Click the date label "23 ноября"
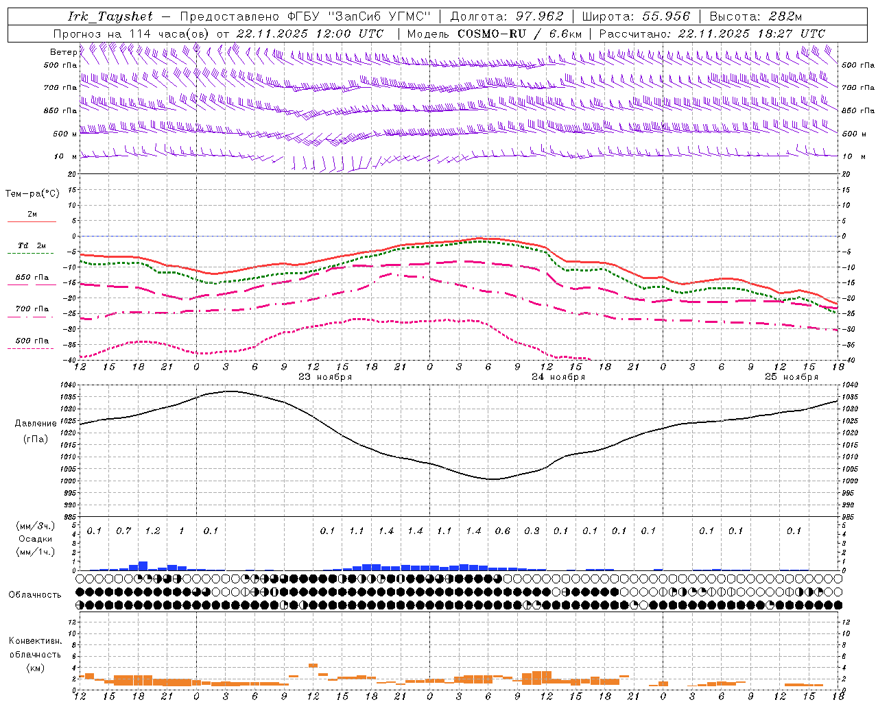The height and width of the screenshot is (702, 878). 325,377
